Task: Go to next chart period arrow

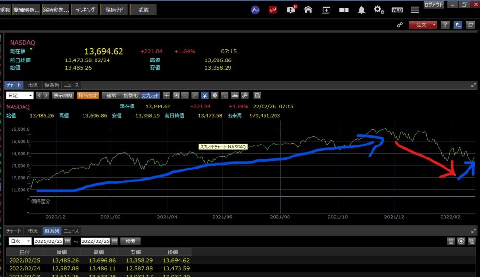Action: click(46, 96)
